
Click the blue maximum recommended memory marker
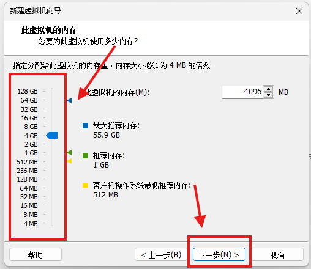tap(69, 100)
